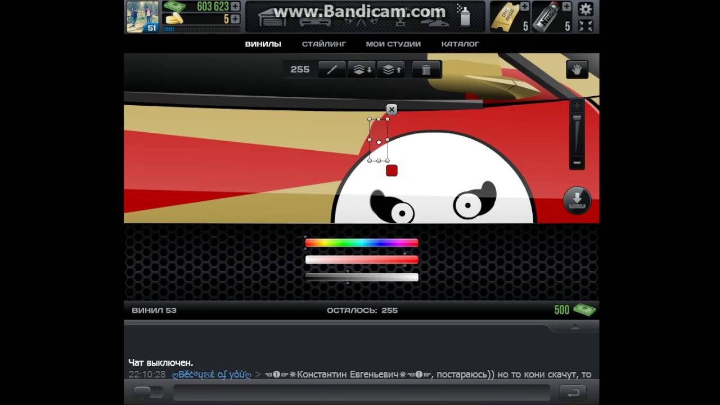Open settings gear
Viewport: 720px width, 405px height.
click(586, 8)
